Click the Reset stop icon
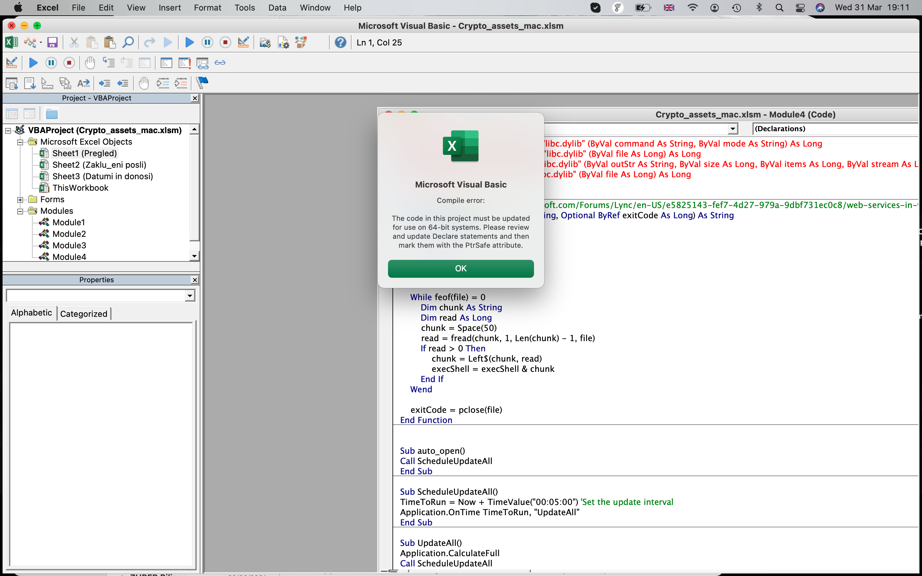Image resolution: width=922 pixels, height=576 pixels. click(x=225, y=42)
